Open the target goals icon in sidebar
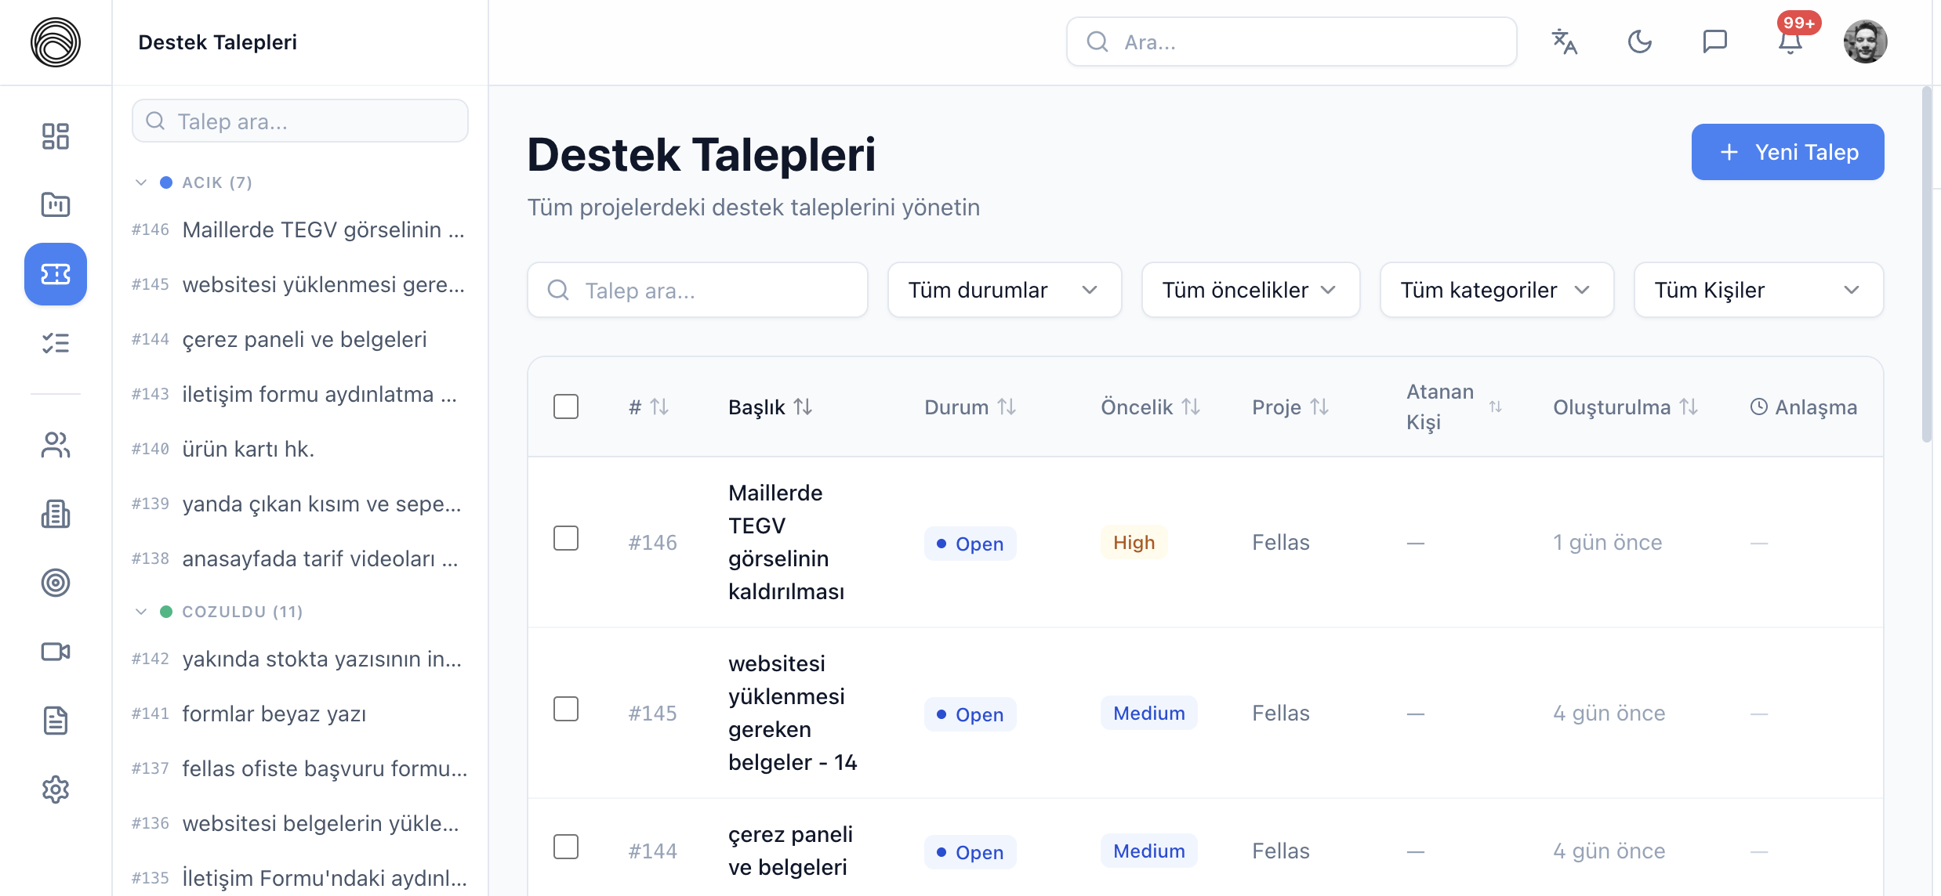The height and width of the screenshot is (896, 1941). pyautogui.click(x=56, y=583)
